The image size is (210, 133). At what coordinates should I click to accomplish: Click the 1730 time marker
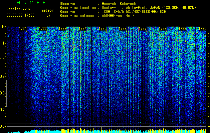[202, 29]
